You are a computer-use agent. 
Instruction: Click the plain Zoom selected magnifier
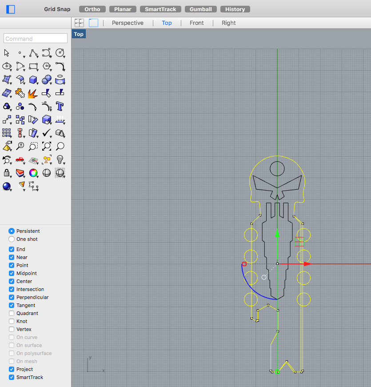click(x=60, y=146)
